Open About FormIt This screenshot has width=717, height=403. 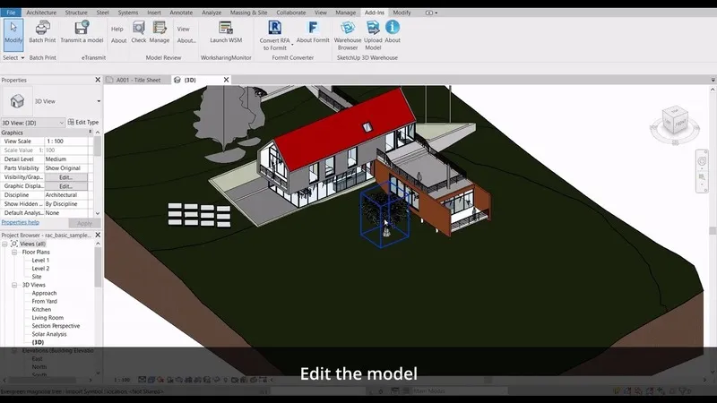[313, 32]
